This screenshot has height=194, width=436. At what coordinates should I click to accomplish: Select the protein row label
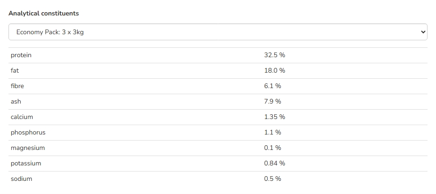click(21, 55)
